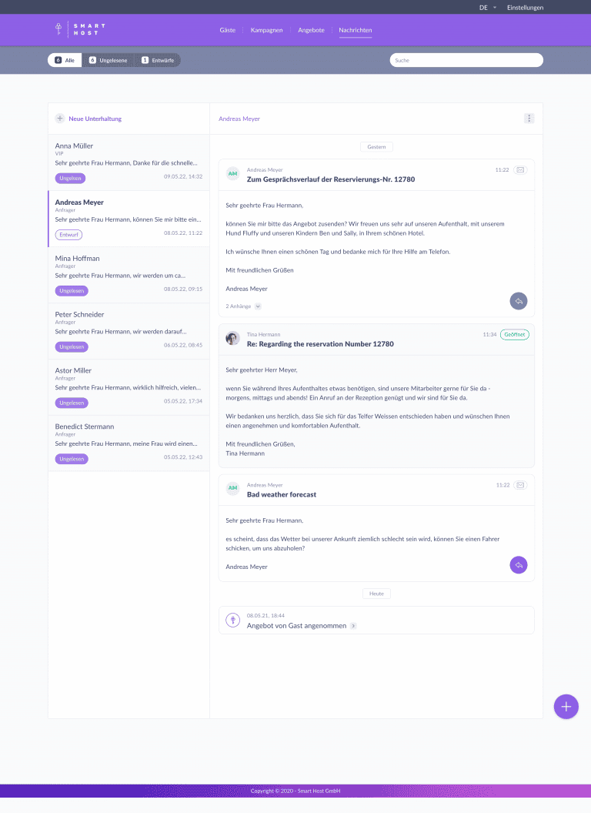Click the Suche search field

tap(466, 60)
